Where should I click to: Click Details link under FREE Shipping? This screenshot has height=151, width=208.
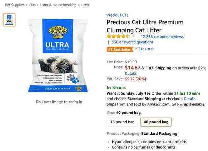pos(131,73)
